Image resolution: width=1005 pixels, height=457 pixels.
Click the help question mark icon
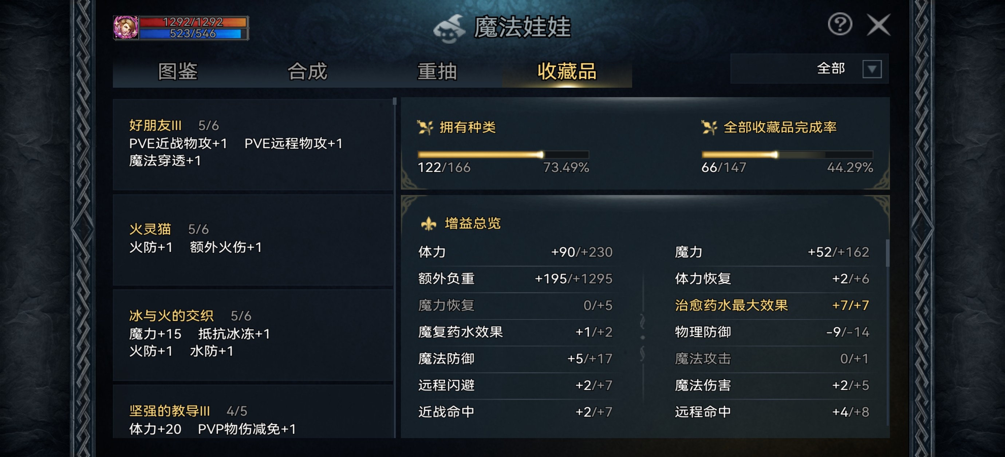840,25
